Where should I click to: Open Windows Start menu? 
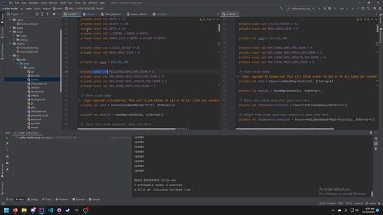(x=7, y=210)
